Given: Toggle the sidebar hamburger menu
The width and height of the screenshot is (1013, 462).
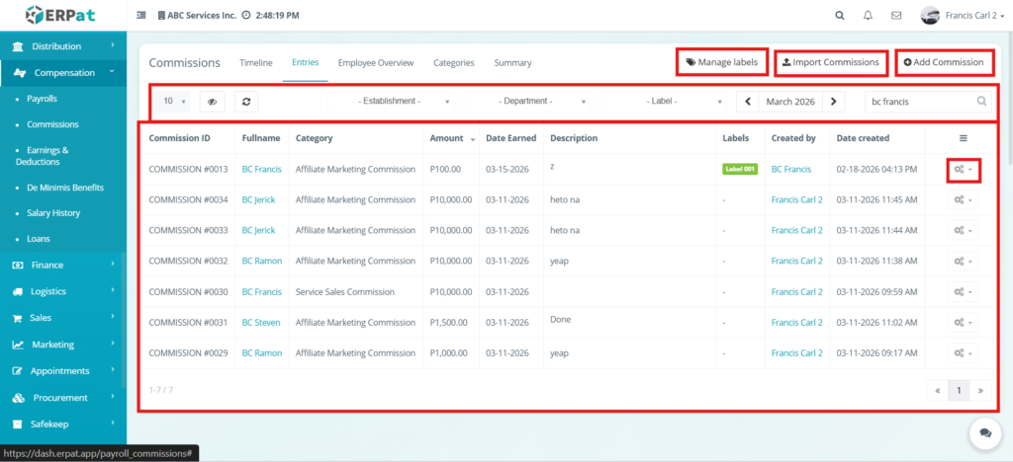Looking at the screenshot, I should tap(140, 16).
